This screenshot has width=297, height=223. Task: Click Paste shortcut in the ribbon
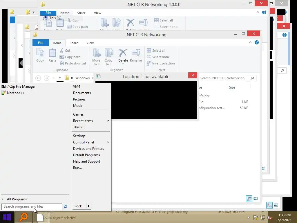[x=73, y=63]
